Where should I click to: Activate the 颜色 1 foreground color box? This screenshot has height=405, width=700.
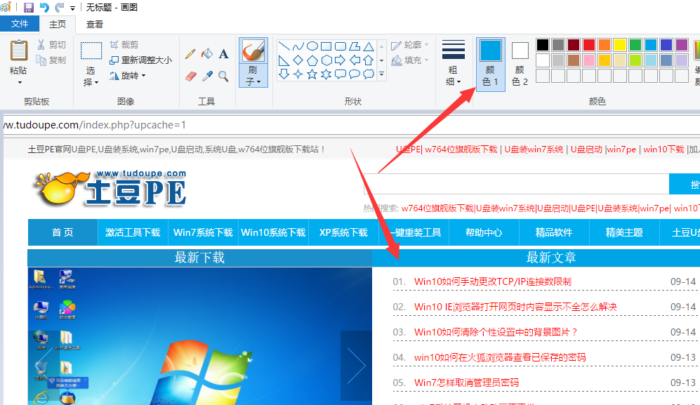pos(491,65)
